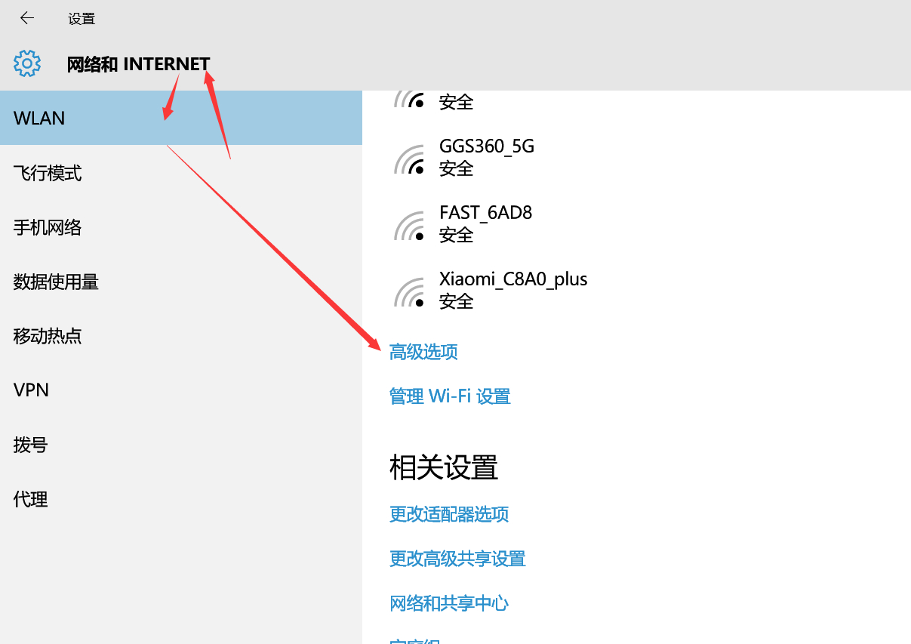Screen dimensions: 911x644
Task: Go to 手机网络 settings
Action: click(48, 228)
